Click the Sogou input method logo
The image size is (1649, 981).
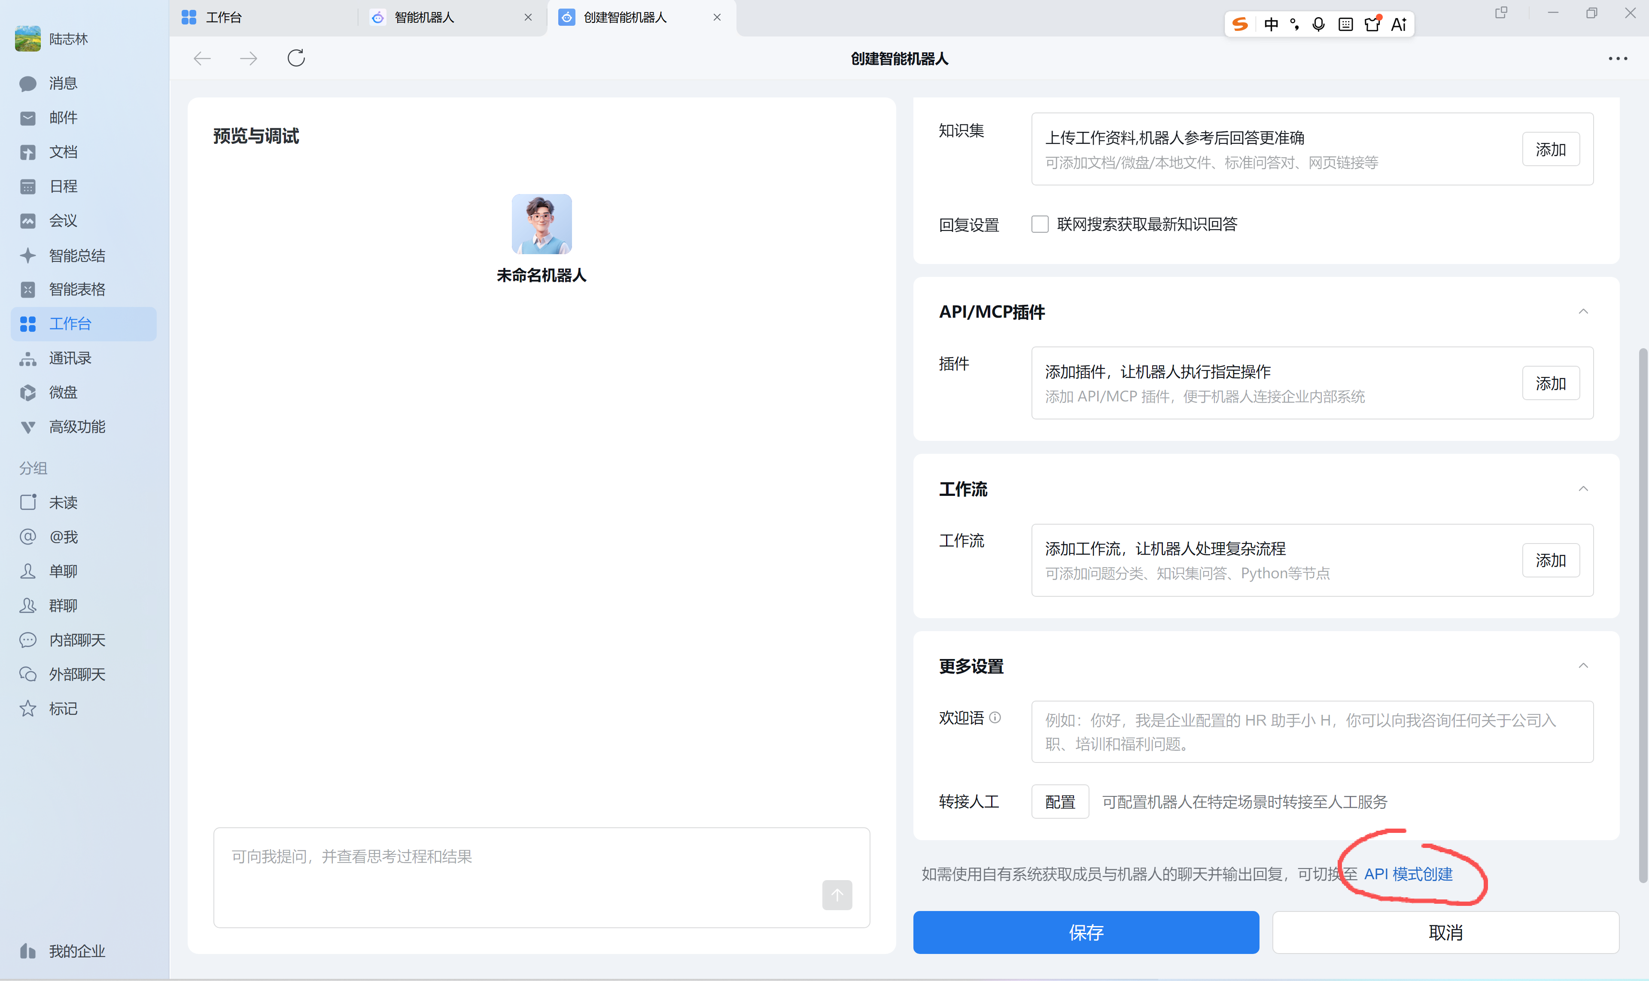1240,24
